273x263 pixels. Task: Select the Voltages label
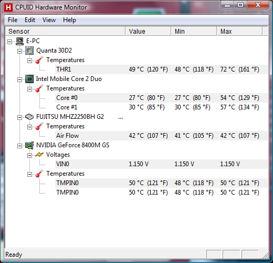coord(58,155)
